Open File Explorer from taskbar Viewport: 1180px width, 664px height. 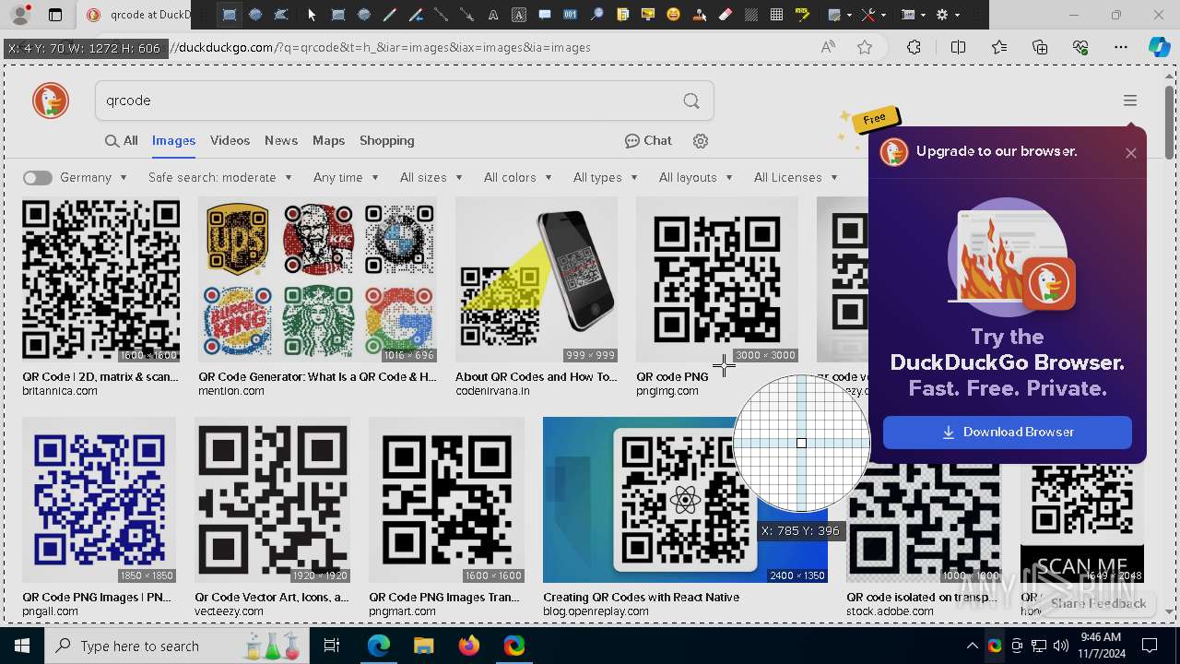(423, 646)
